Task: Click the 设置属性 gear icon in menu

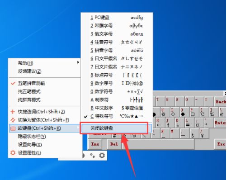Action: 13,153
